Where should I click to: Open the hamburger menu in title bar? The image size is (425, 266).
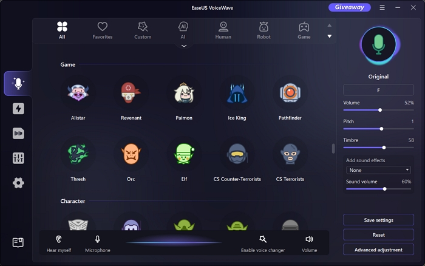[382, 8]
